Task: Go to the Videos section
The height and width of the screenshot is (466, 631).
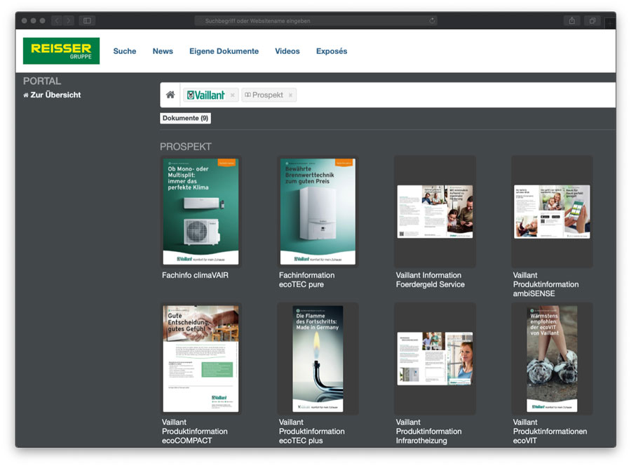Action: [x=287, y=51]
